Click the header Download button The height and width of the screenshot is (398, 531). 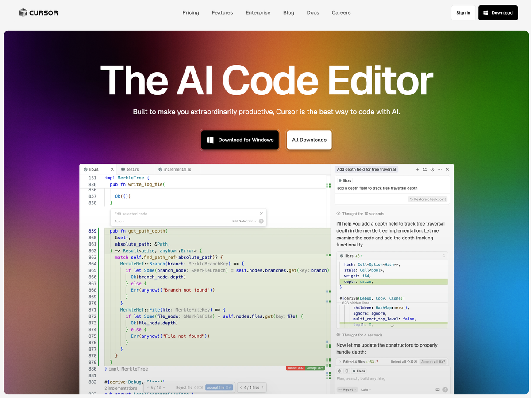pyautogui.click(x=498, y=13)
